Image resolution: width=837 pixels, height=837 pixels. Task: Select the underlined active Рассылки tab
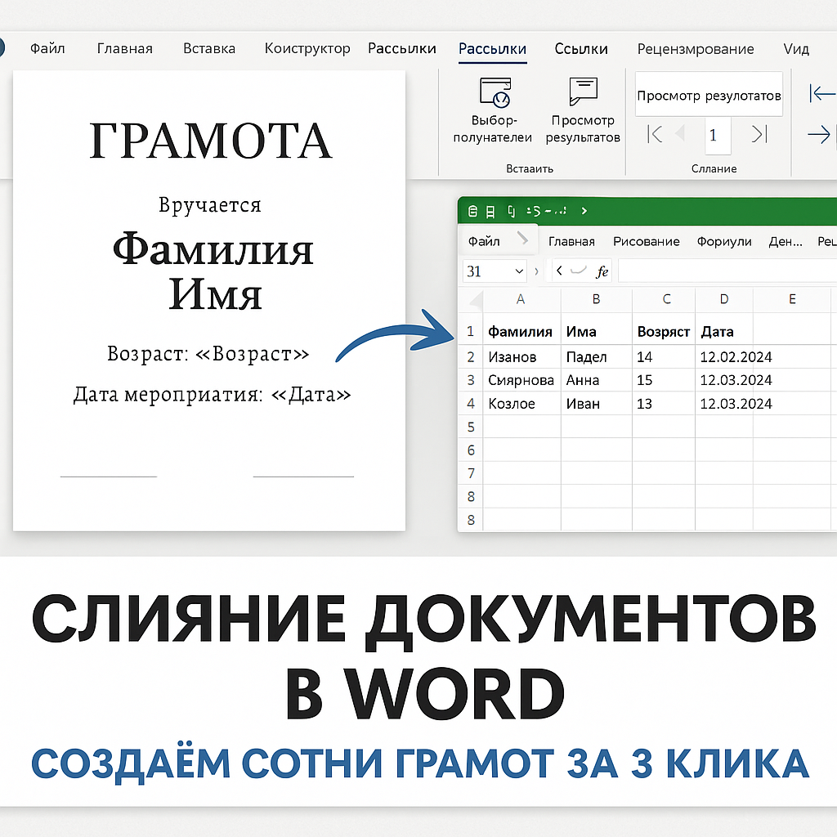(493, 49)
